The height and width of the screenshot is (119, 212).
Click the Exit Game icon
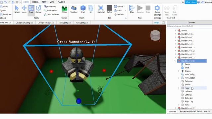coord(175,11)
